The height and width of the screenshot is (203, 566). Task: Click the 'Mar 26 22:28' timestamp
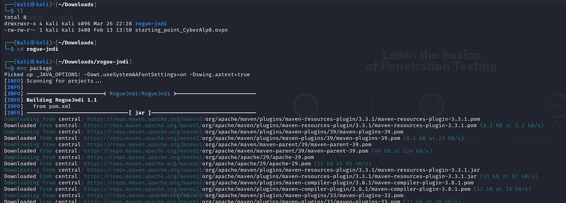[x=112, y=24]
